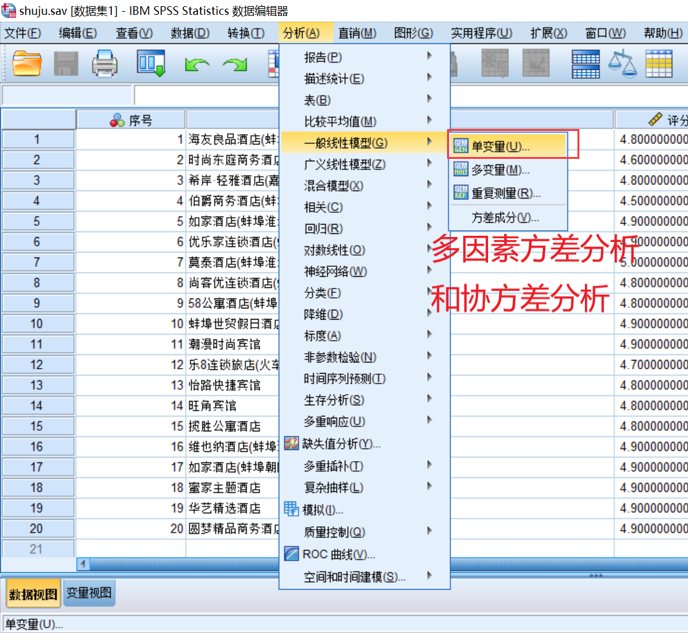688x633 pixels.
Task: Open the 转换(T) menu
Action: point(246,33)
